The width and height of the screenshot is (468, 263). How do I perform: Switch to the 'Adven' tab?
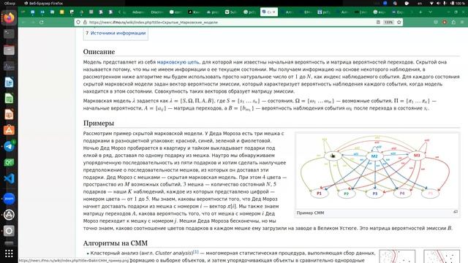coord(138,12)
